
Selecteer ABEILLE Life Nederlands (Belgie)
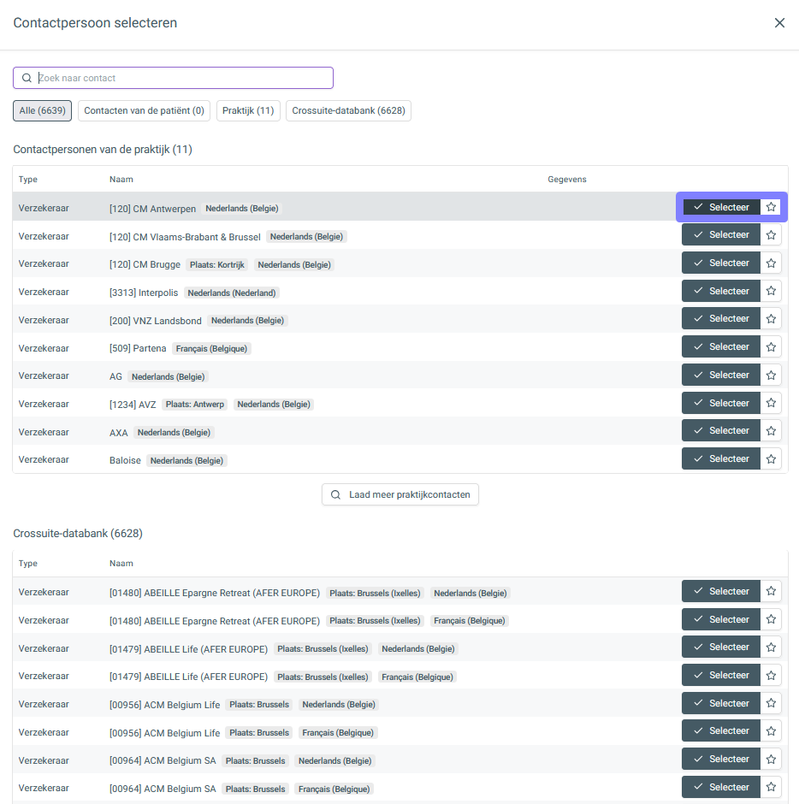click(x=721, y=647)
